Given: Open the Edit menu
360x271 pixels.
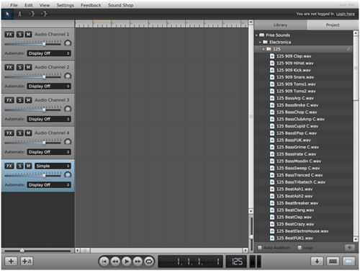Looking at the screenshot, I should pyautogui.click(x=29, y=5).
